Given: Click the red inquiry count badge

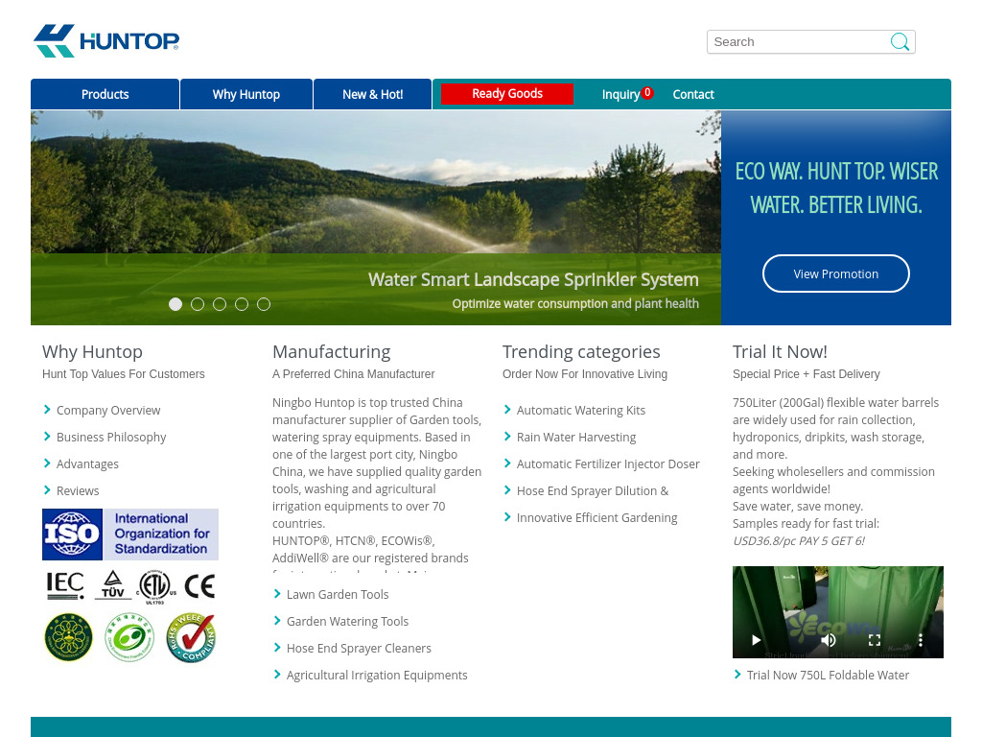Looking at the screenshot, I should 647,92.
